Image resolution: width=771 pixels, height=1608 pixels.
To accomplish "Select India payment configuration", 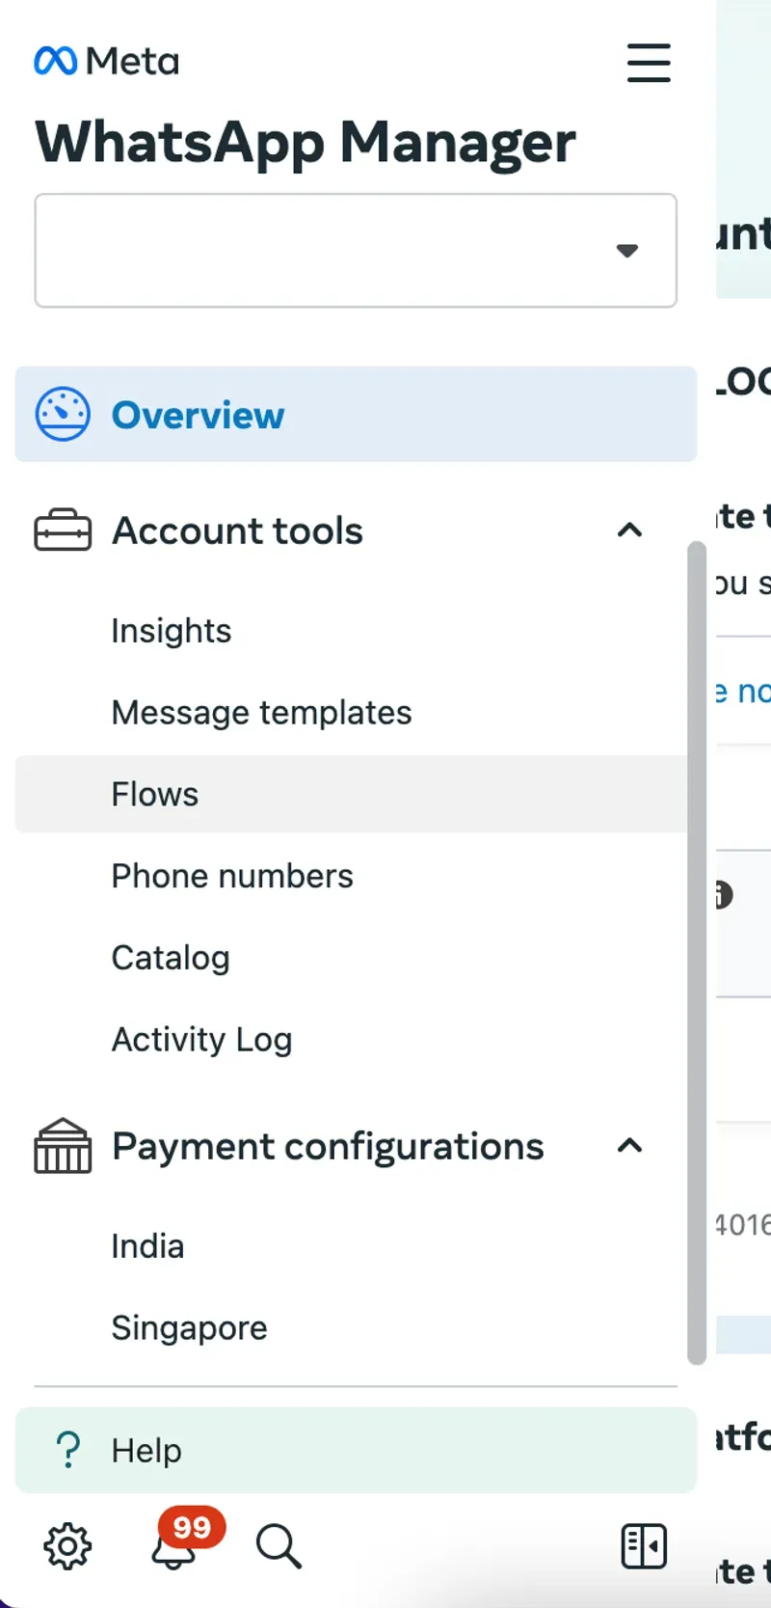I will click(147, 1246).
